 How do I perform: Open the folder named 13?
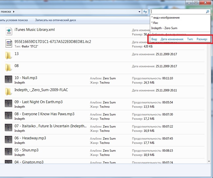[x=9, y=55]
